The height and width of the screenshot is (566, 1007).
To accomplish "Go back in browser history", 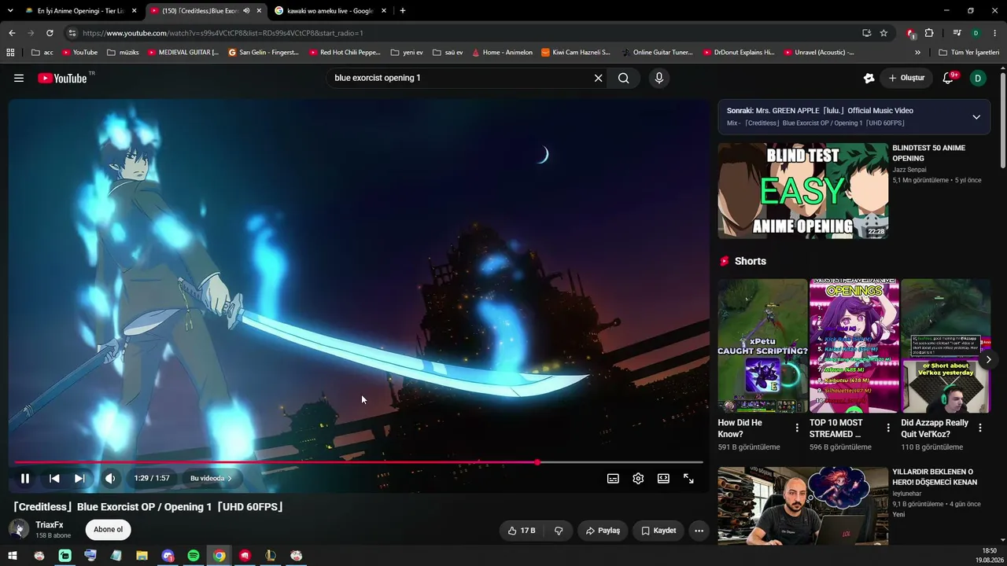I will [12, 33].
